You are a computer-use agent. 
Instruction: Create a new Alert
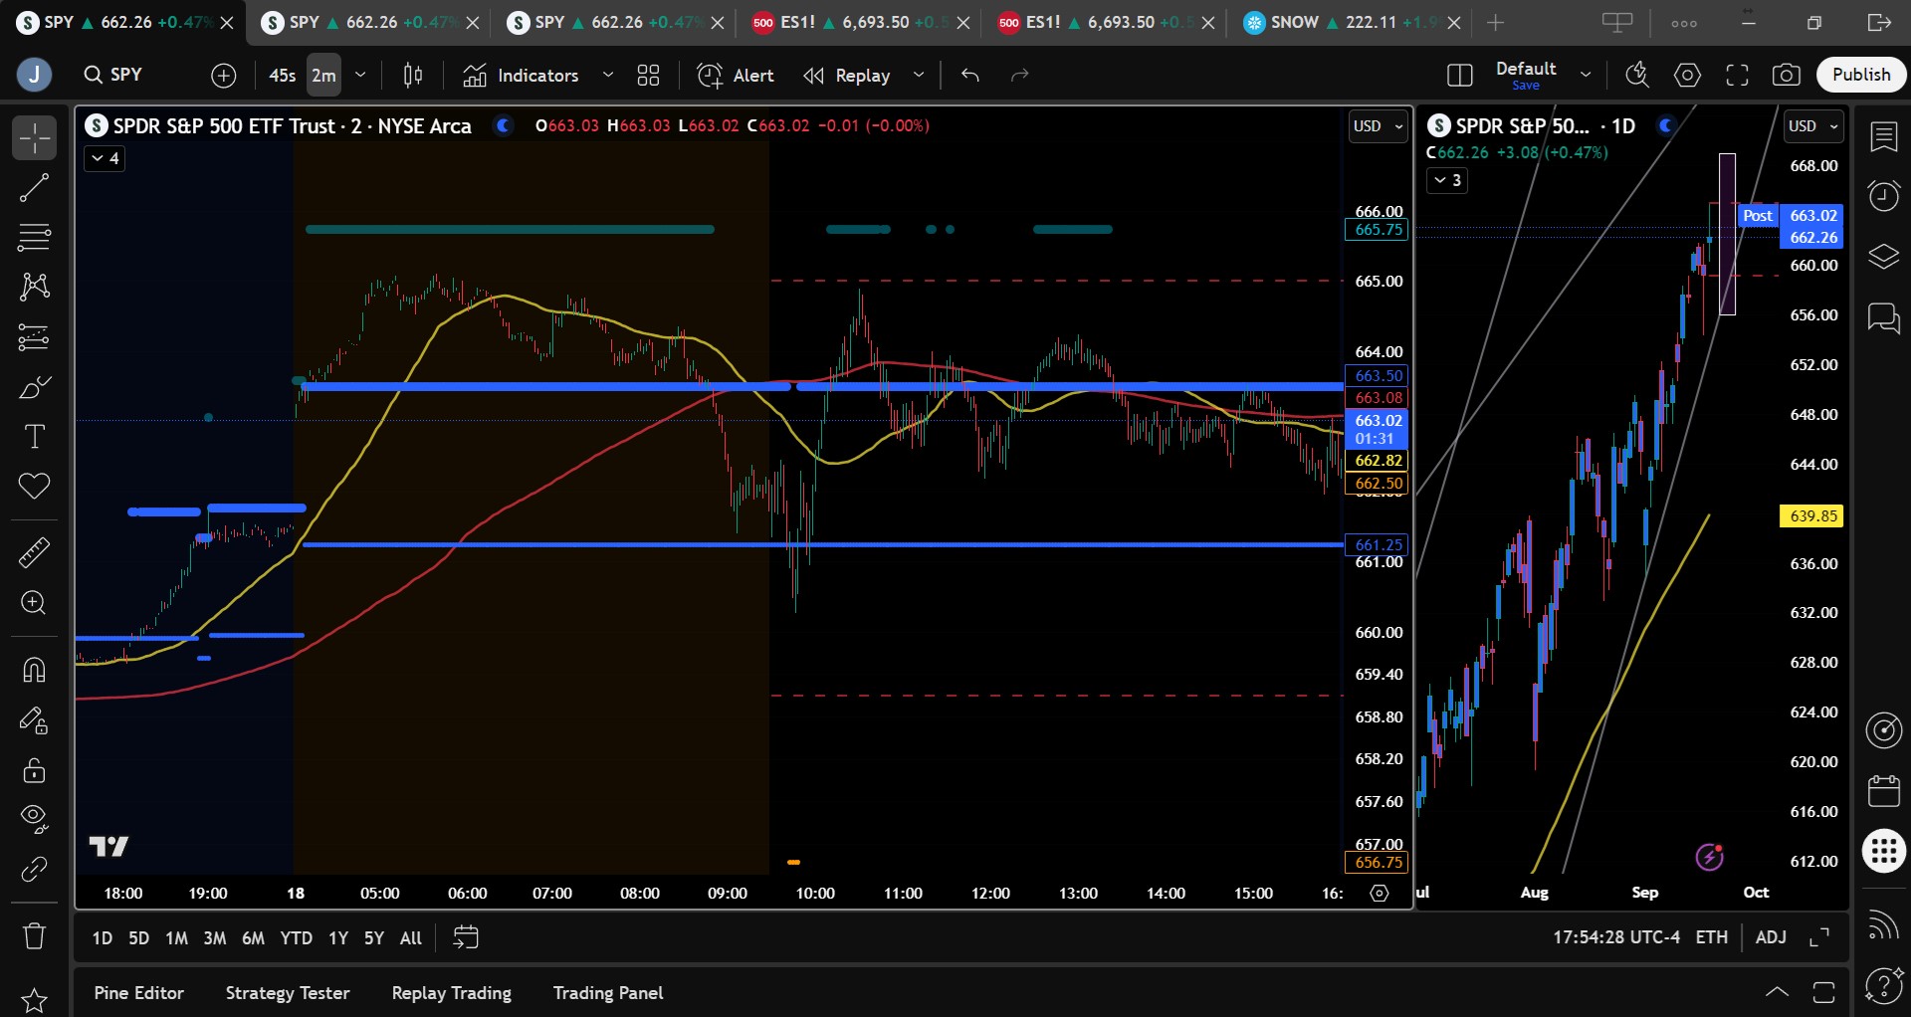736,75
